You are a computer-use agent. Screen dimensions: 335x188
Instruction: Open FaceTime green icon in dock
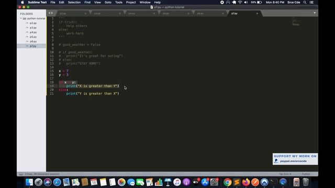(x=140, y=182)
